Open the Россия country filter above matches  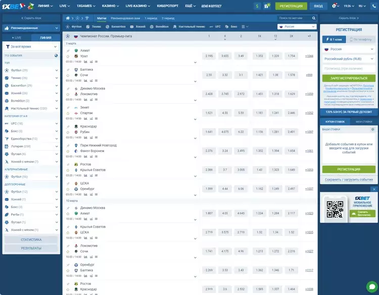point(297,27)
